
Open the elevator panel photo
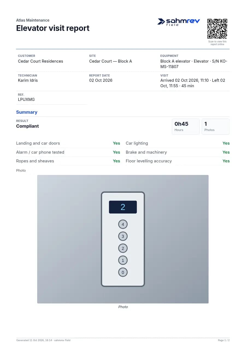123,239
